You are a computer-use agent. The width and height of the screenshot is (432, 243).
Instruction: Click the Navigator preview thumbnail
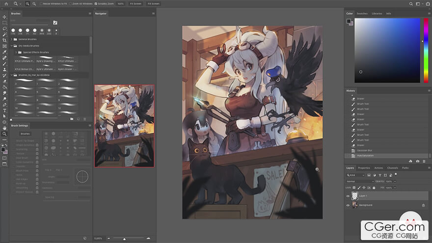[124, 126]
